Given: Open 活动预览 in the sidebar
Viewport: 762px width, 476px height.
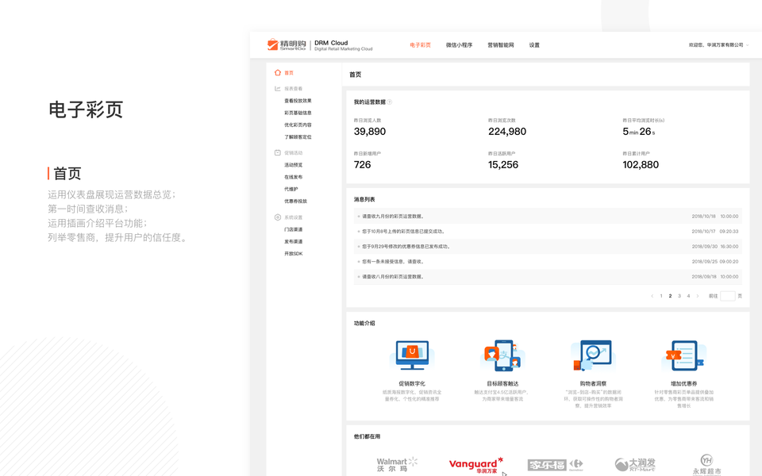Looking at the screenshot, I should click(293, 165).
